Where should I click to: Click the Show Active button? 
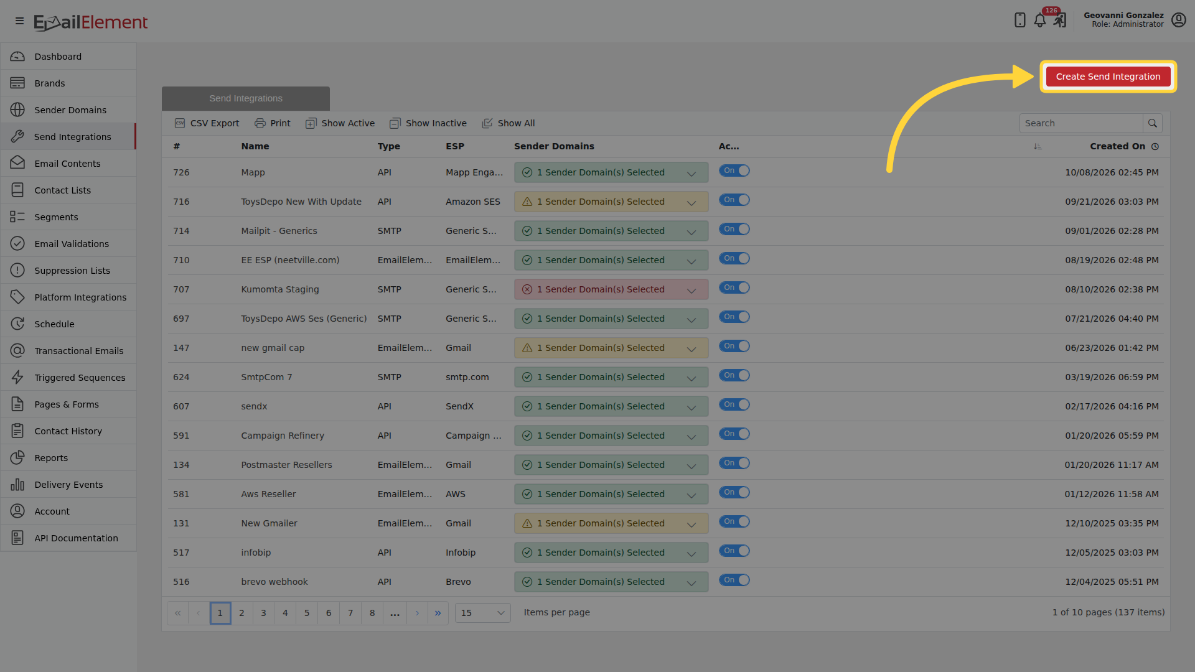coord(340,123)
